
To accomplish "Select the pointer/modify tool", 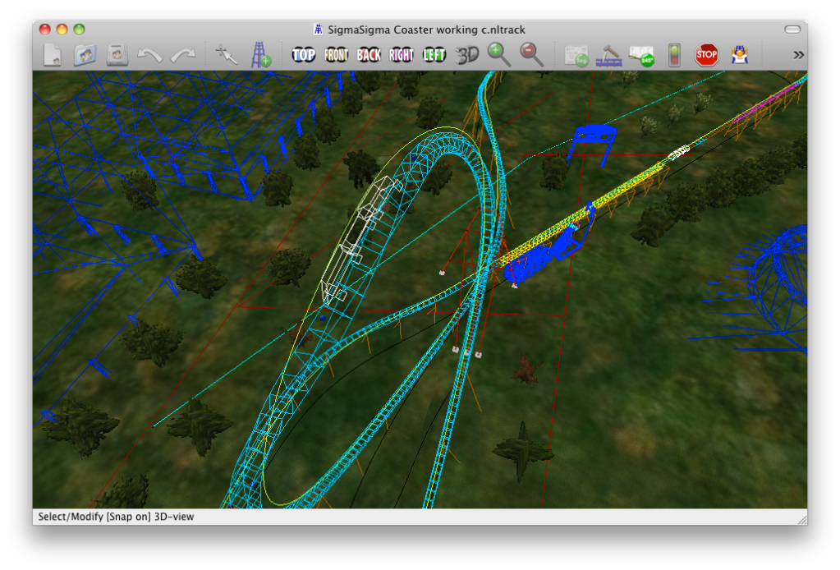I will click(x=224, y=55).
